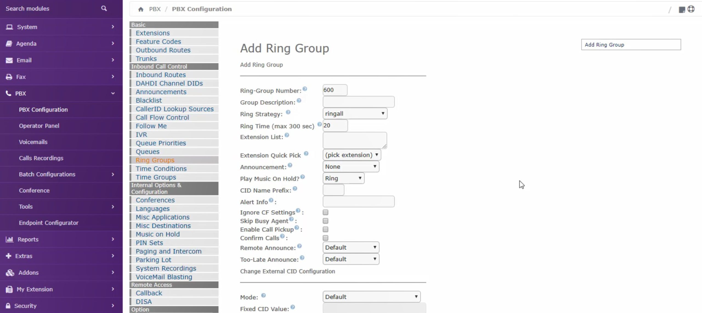
Task: Click the Reports chart icon
Action: [x=10, y=239]
